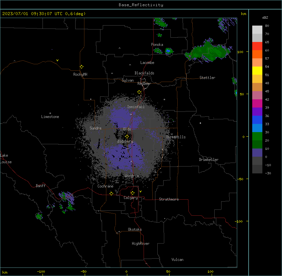Click the 36 dBZ blue color swatch

257,120
